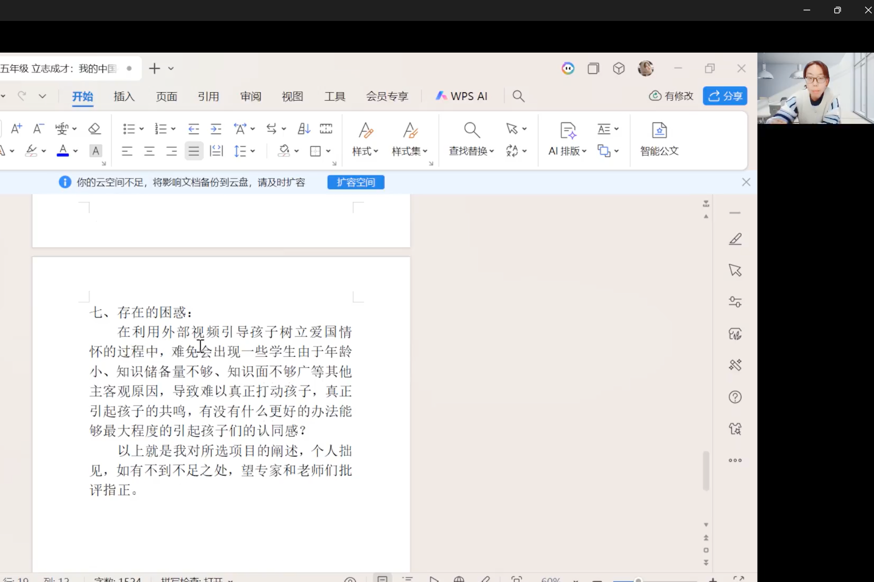Viewport: 874px width, 582px height.
Task: Toggle distributed justify alignment
Action: 216,151
